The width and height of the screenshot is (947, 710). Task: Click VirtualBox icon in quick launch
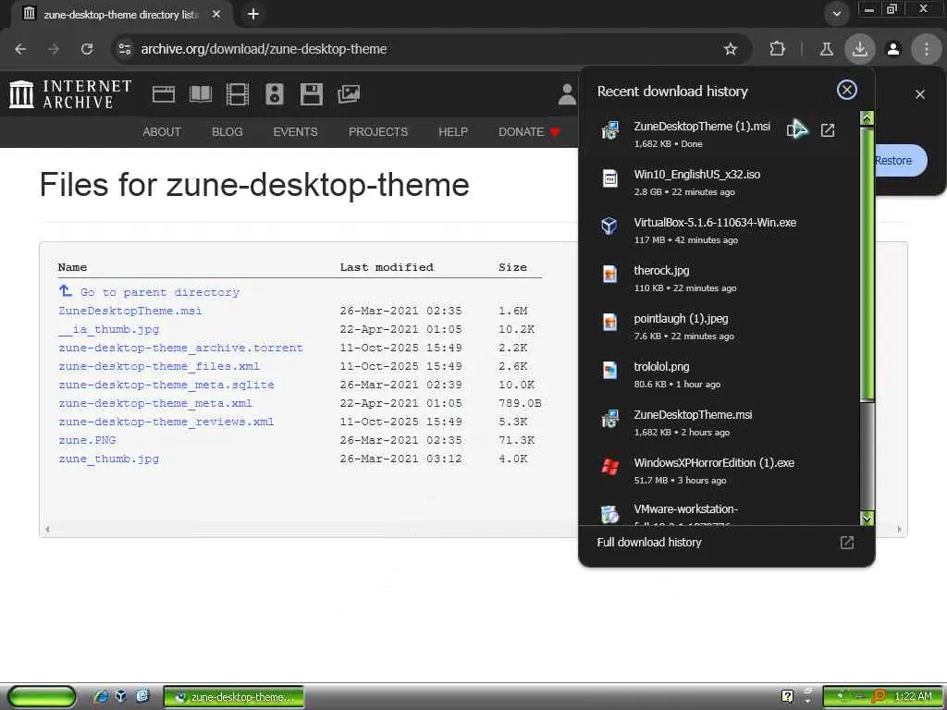[x=121, y=695]
